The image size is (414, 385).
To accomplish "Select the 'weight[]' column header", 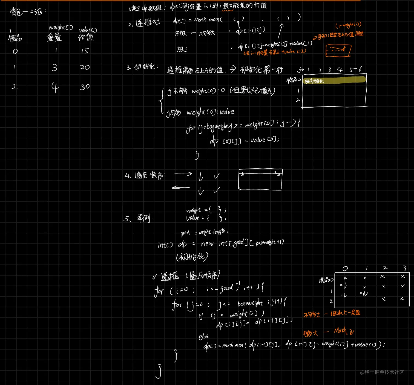I will pos(61,28).
